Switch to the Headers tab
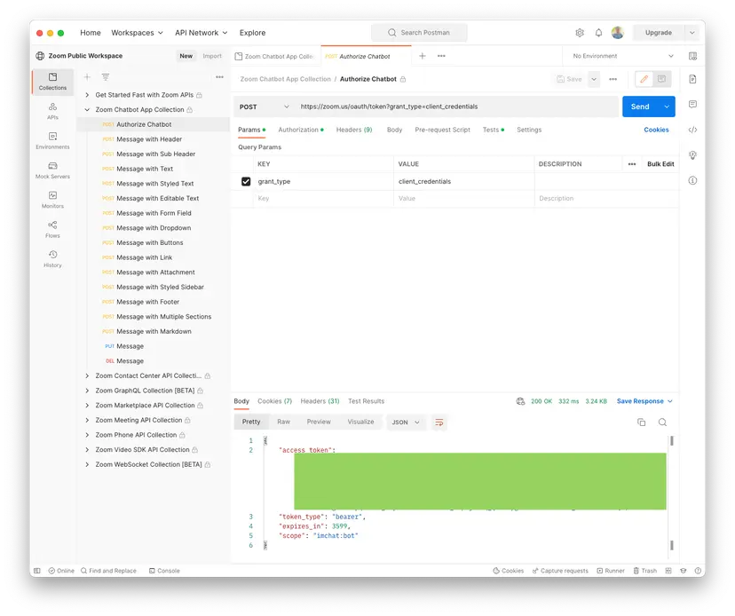 pos(355,130)
